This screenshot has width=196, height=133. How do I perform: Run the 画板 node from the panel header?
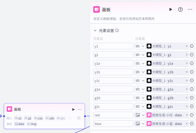click(171, 9)
